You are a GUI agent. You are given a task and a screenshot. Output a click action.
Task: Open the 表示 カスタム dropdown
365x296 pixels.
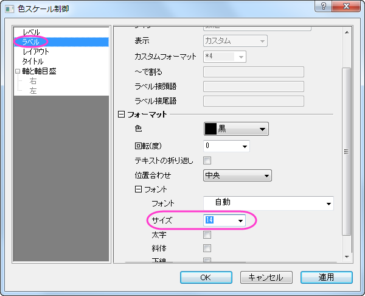tap(235, 41)
